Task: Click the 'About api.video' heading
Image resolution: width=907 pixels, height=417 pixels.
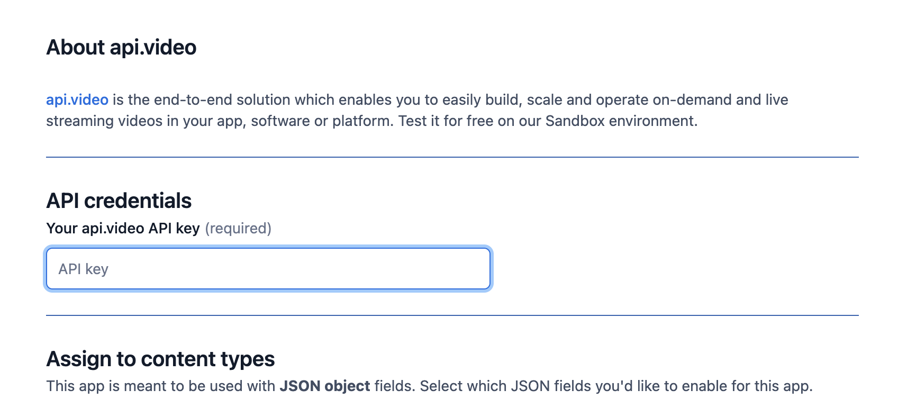Action: tap(121, 48)
